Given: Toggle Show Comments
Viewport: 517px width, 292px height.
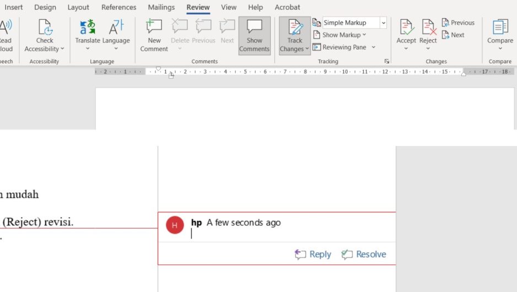Looking at the screenshot, I should [254, 35].
